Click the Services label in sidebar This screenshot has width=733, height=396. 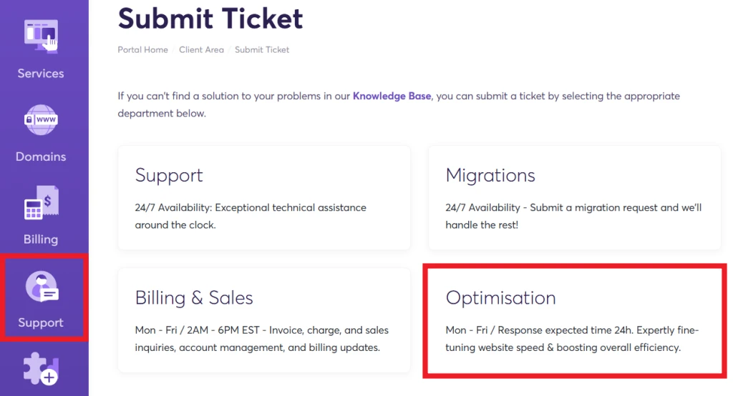pyautogui.click(x=41, y=74)
